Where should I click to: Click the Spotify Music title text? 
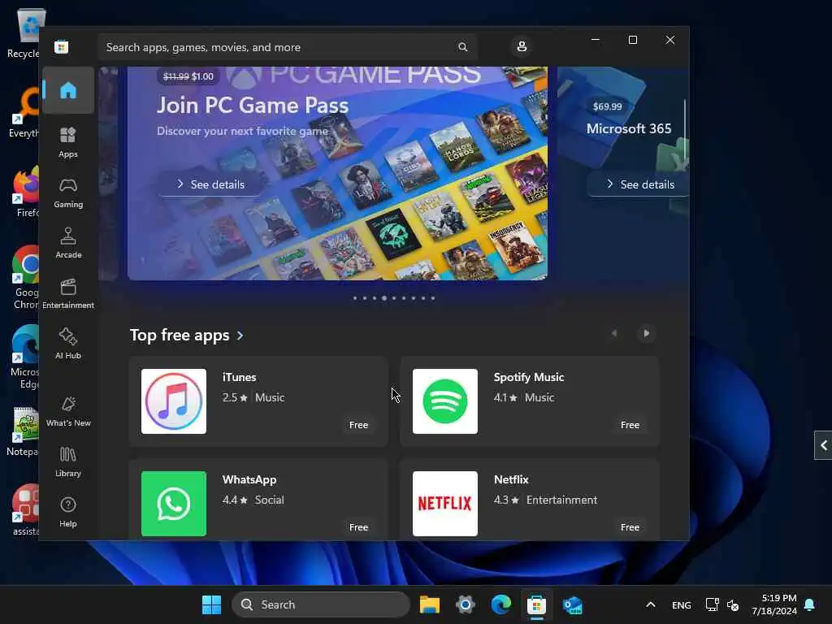point(528,377)
